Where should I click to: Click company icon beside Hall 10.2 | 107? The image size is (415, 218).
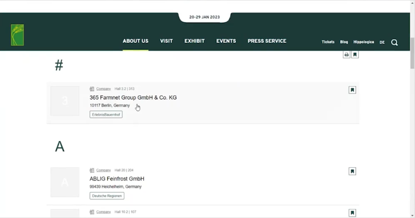[x=92, y=212]
